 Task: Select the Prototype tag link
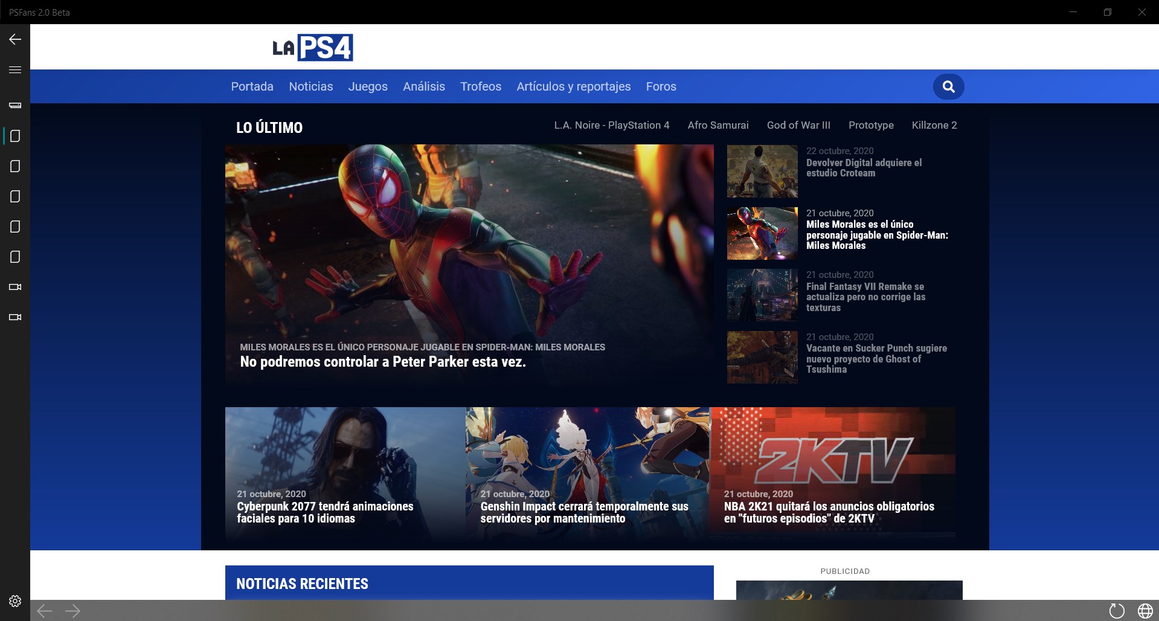tap(871, 125)
